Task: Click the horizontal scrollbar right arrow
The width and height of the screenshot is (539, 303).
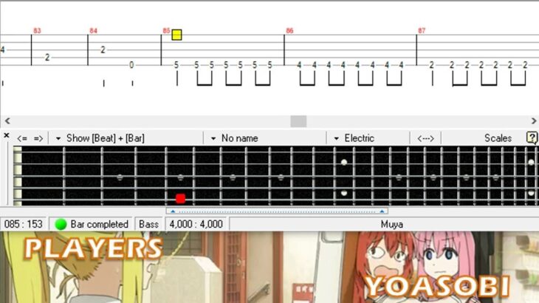Action: click(534, 120)
